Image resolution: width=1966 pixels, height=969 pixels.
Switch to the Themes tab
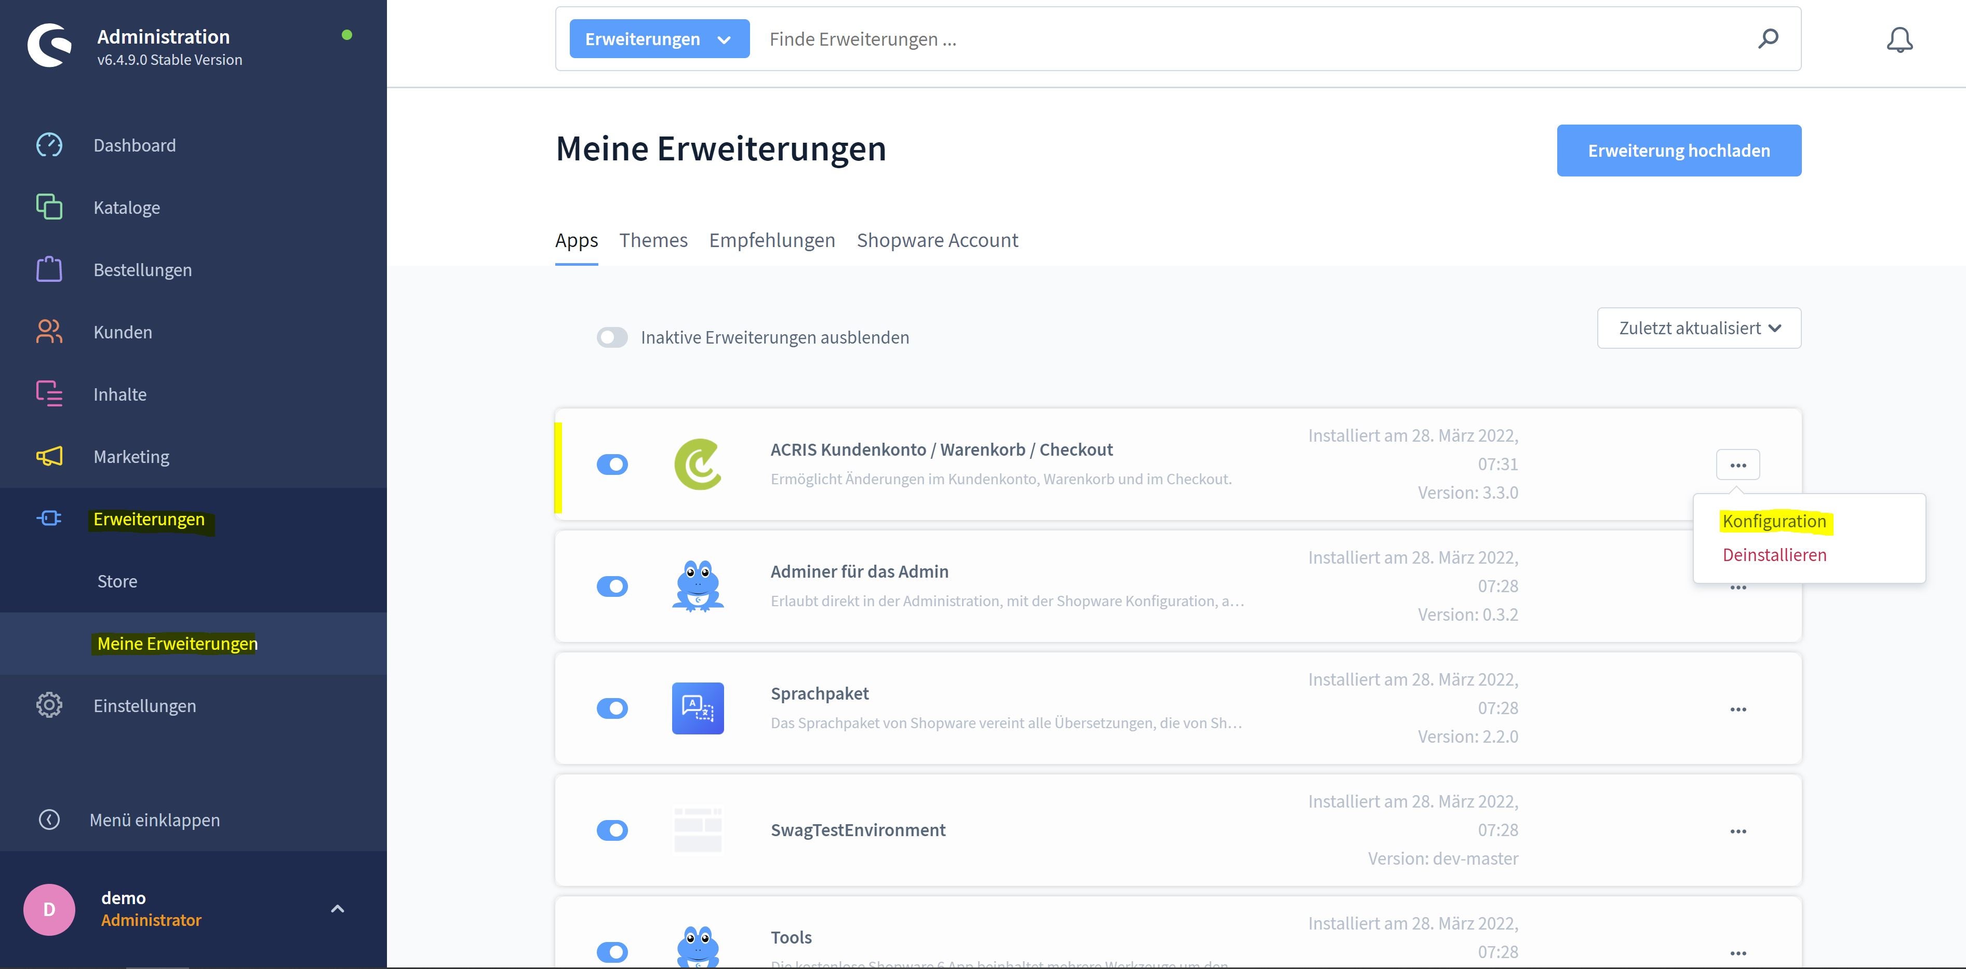pyautogui.click(x=653, y=240)
